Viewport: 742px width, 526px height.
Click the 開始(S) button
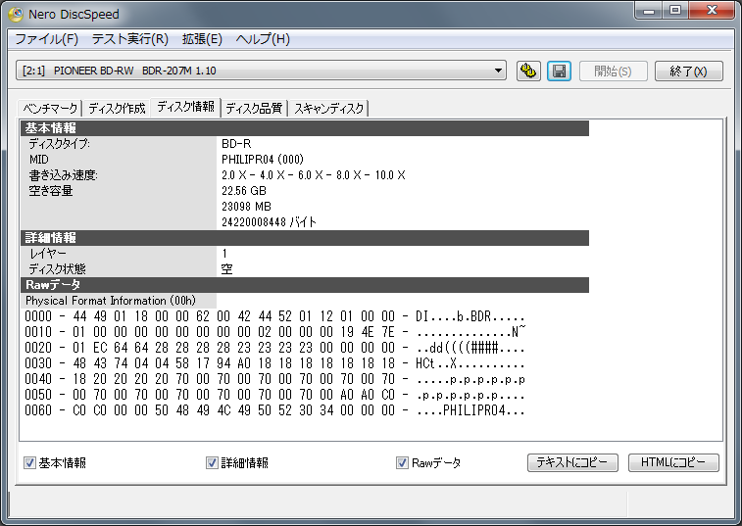tap(613, 71)
